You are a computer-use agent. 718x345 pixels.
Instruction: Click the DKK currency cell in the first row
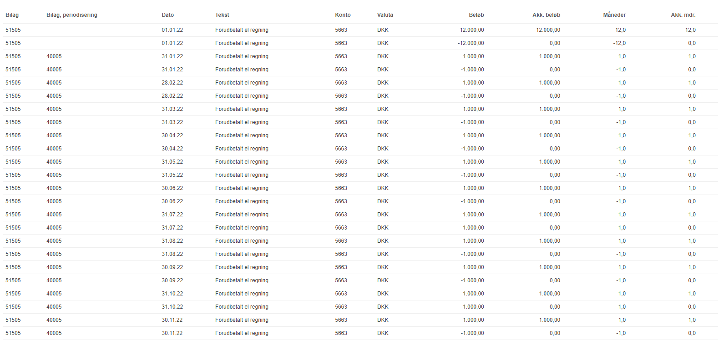[383, 30]
